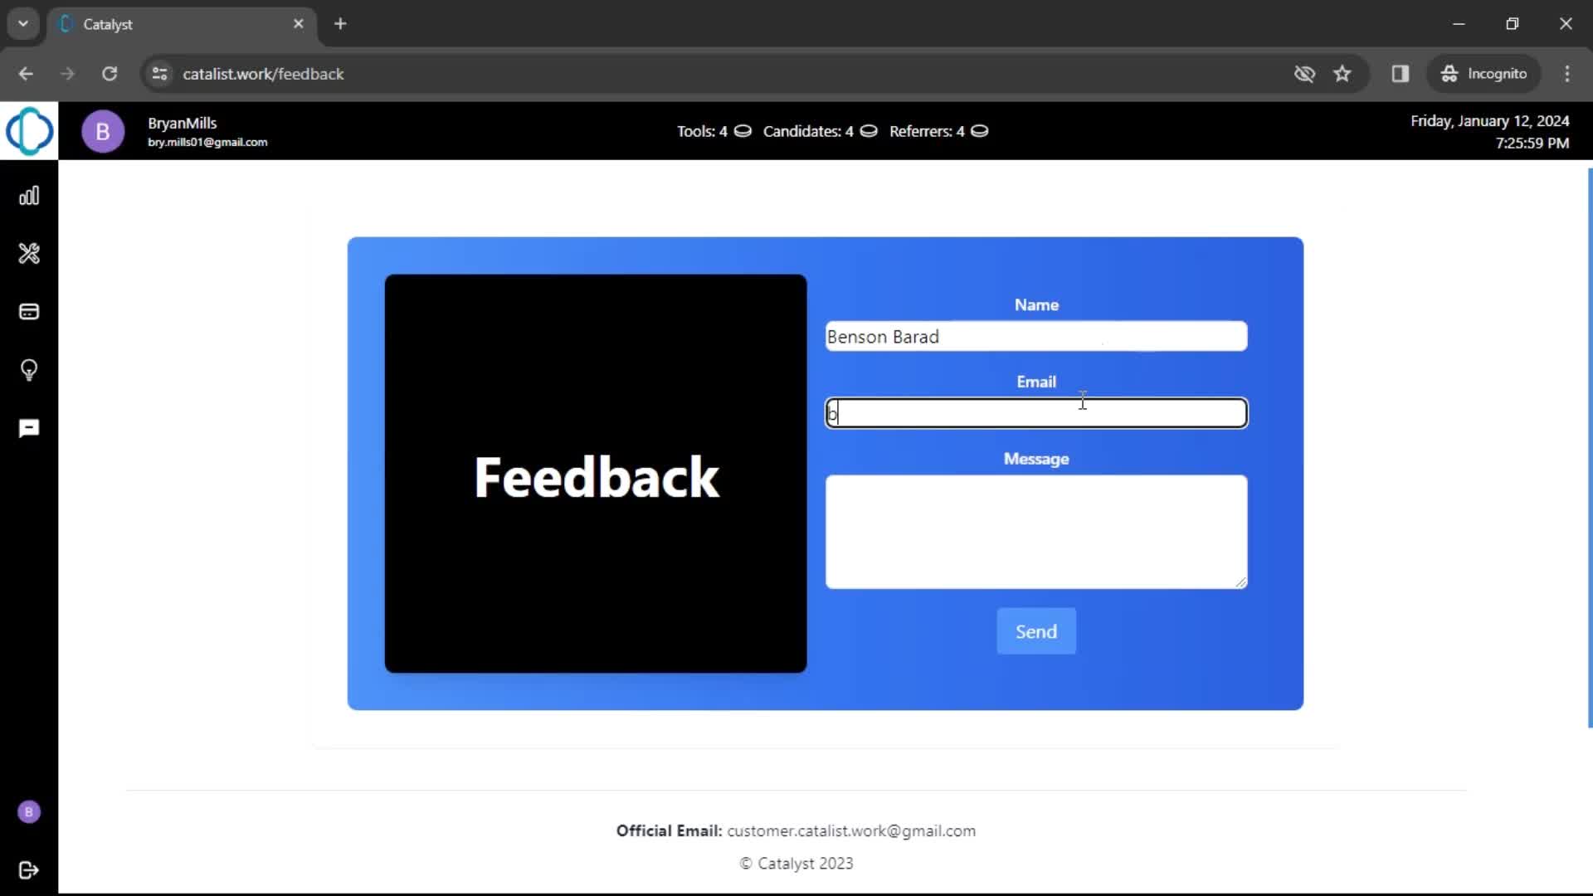Click the Send button on feedback form

tap(1036, 631)
